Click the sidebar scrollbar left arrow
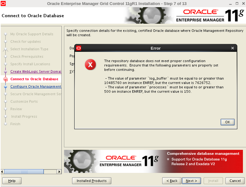The image size is (246, 187). tap(2, 172)
